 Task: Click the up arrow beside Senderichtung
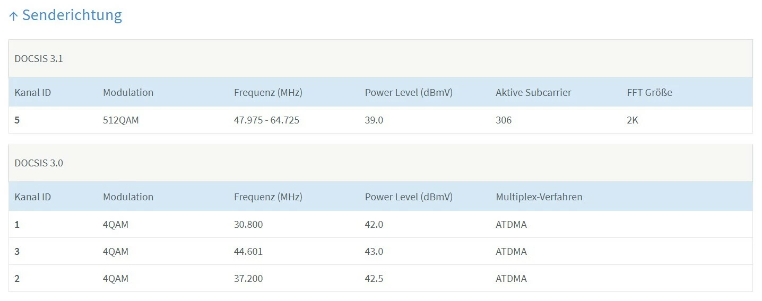13,16
